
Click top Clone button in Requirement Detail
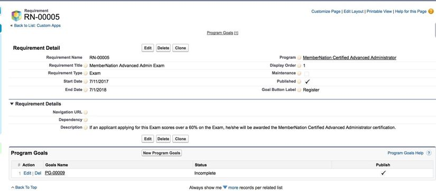(180, 48)
